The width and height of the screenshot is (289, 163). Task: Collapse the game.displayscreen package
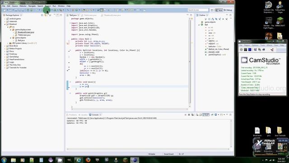11,29
